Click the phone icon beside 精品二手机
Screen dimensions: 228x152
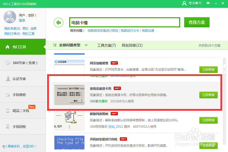tap(8, 111)
